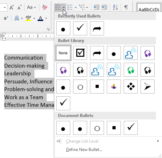This screenshot has height=158, width=162.
Task: Apply the dark blue font color
Action: pos(40,18)
